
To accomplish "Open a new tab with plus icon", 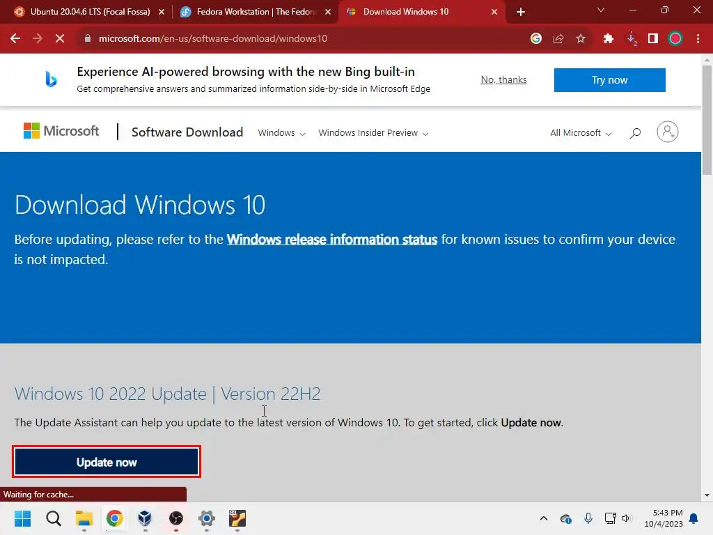I will [521, 12].
